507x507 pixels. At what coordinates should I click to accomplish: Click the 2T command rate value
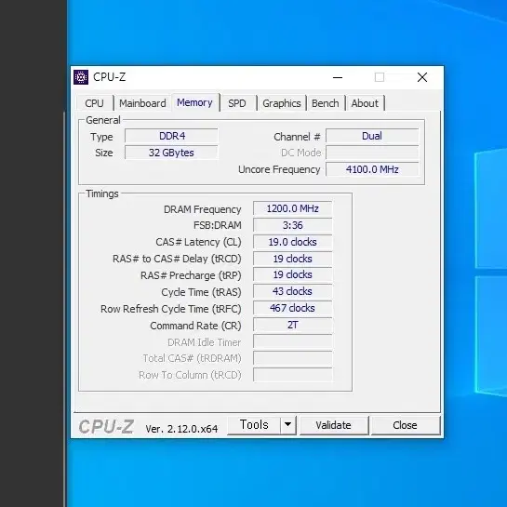(293, 325)
